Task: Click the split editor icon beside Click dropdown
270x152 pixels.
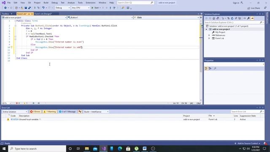Action: click(201, 17)
